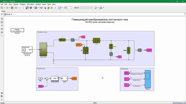Go forward with the Forward arrow

19,8
